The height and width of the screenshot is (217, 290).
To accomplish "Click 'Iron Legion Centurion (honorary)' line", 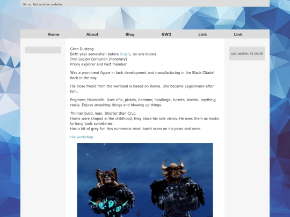I will pos(99,59).
